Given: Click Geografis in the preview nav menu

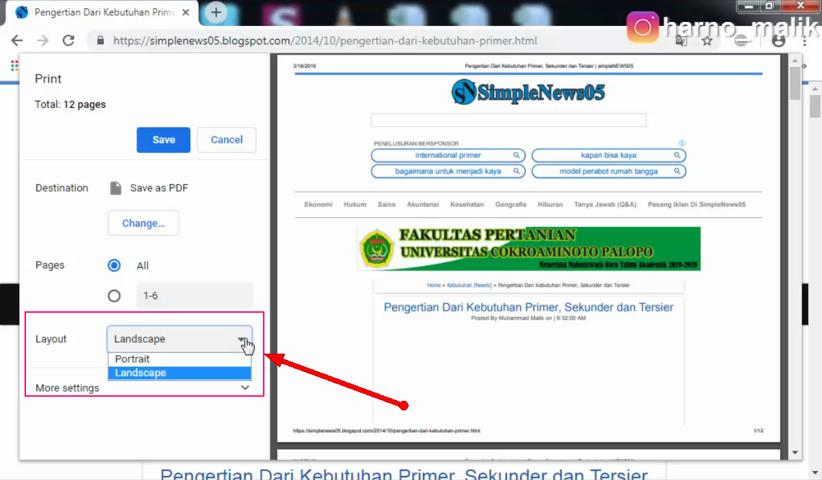Looking at the screenshot, I should (511, 205).
